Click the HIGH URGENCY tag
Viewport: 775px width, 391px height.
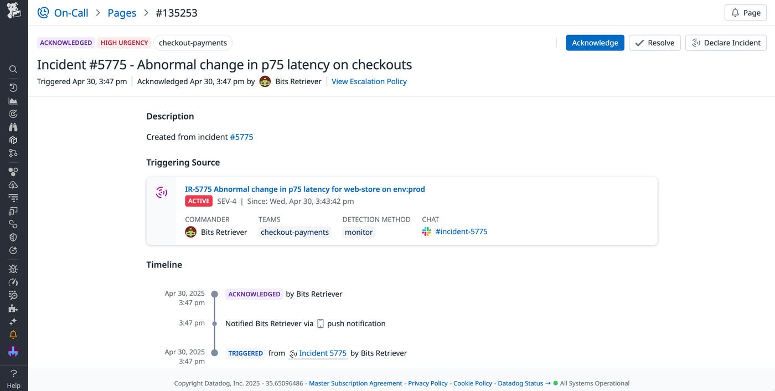pos(124,42)
